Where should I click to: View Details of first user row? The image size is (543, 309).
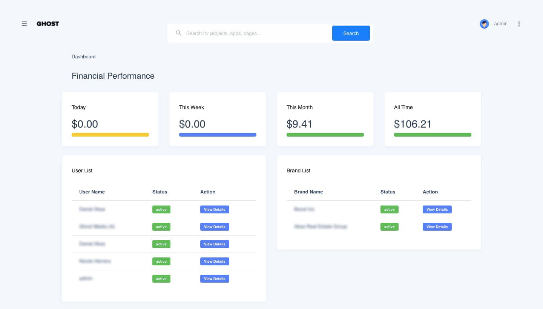pyautogui.click(x=215, y=210)
